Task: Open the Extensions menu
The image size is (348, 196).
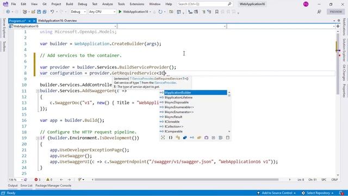Action: point(136,4)
